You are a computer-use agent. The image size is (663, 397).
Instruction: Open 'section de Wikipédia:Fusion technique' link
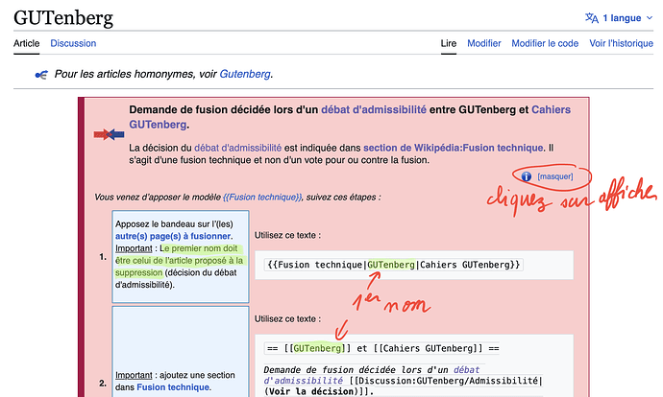pos(453,148)
